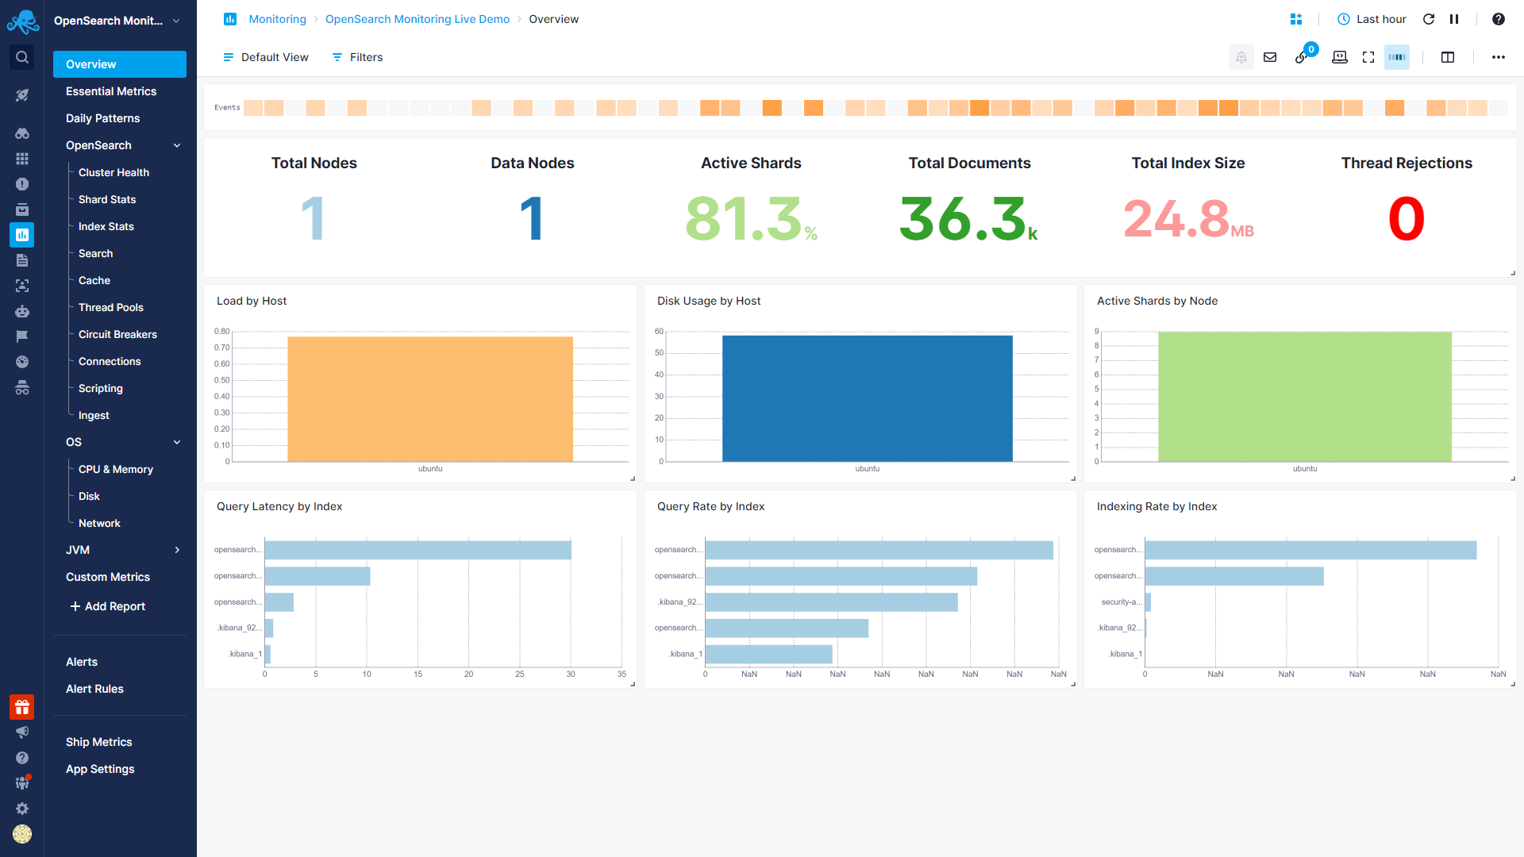
Task: Click the notification bell icon in the toolbar
Action: point(1241,56)
